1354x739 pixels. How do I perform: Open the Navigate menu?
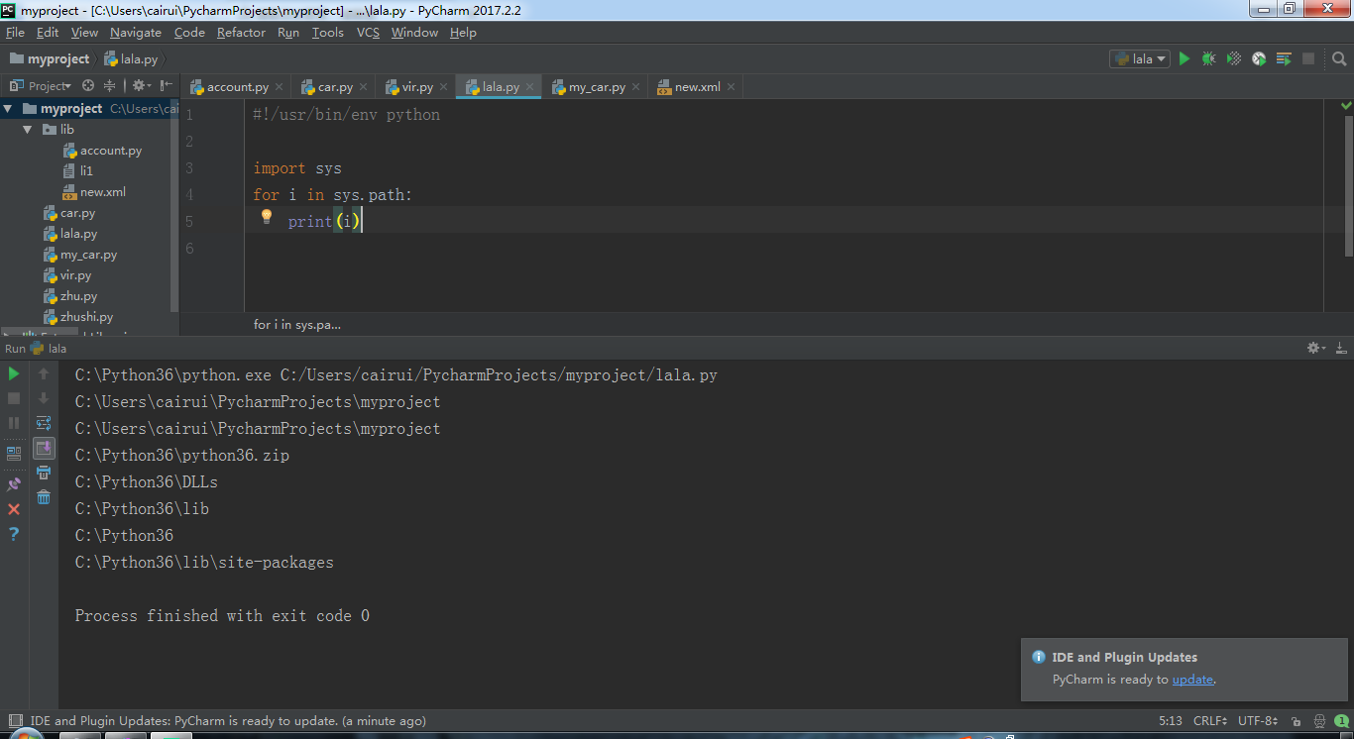[x=136, y=33]
